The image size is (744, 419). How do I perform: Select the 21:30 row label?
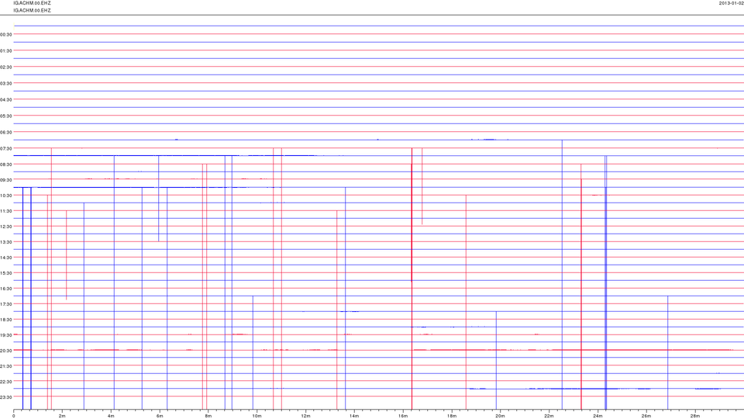(x=5, y=366)
